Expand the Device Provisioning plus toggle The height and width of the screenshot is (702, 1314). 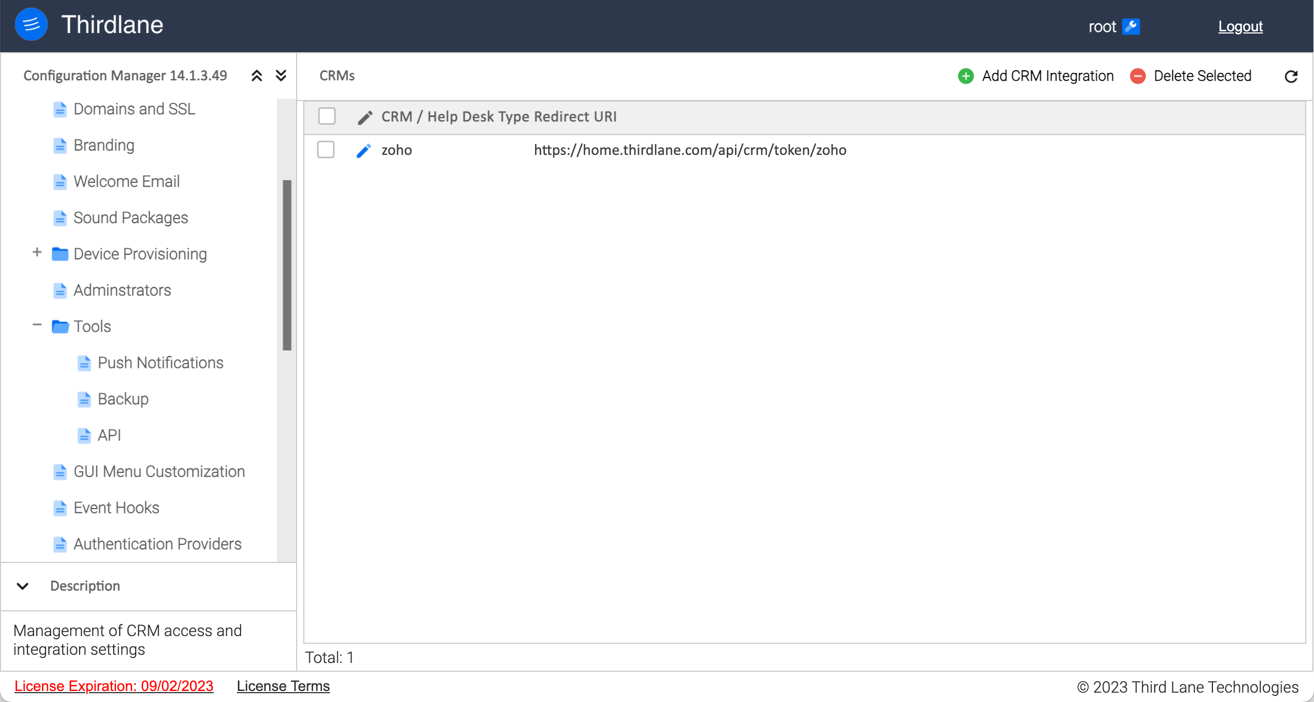click(37, 252)
